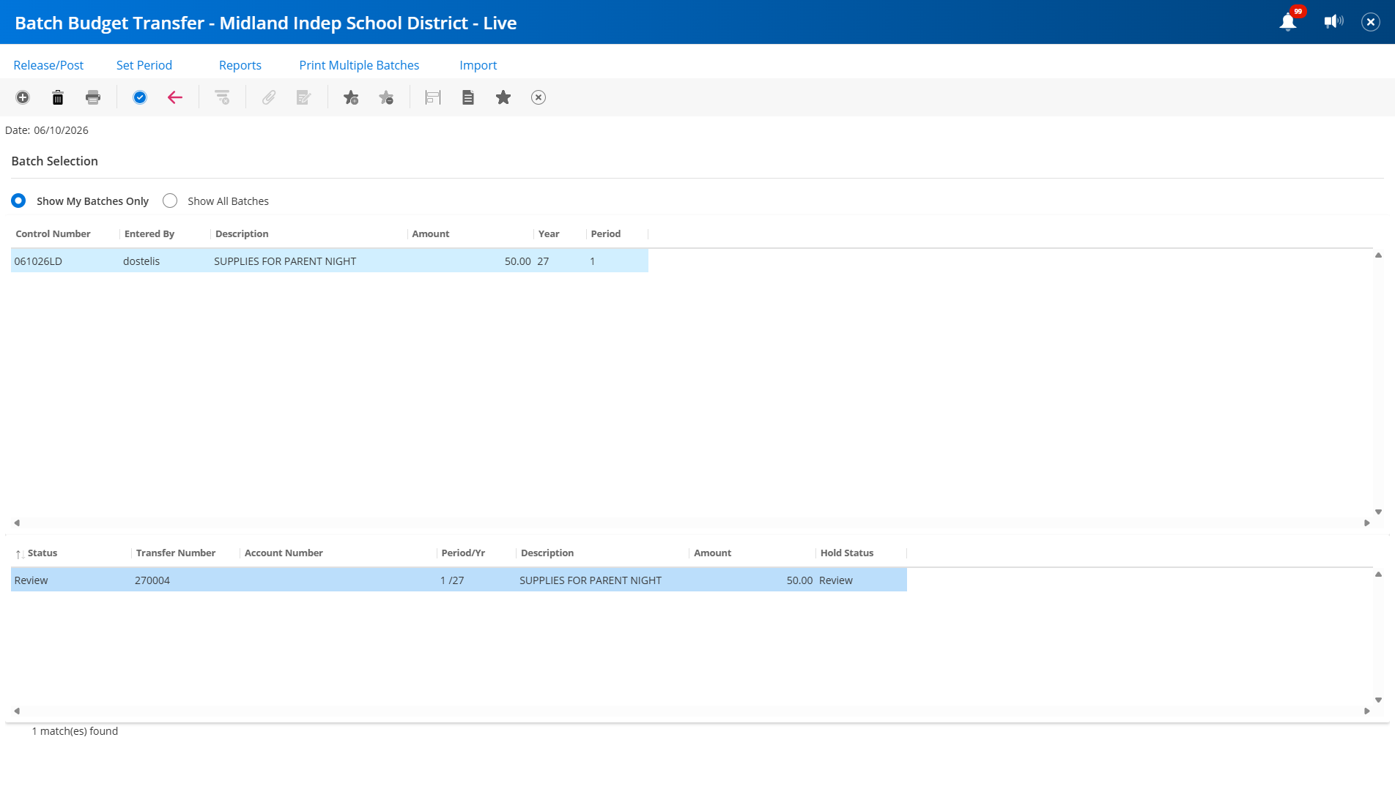Image resolution: width=1395 pixels, height=789 pixels.
Task: Click the add new batch plus icon
Action: [x=23, y=97]
